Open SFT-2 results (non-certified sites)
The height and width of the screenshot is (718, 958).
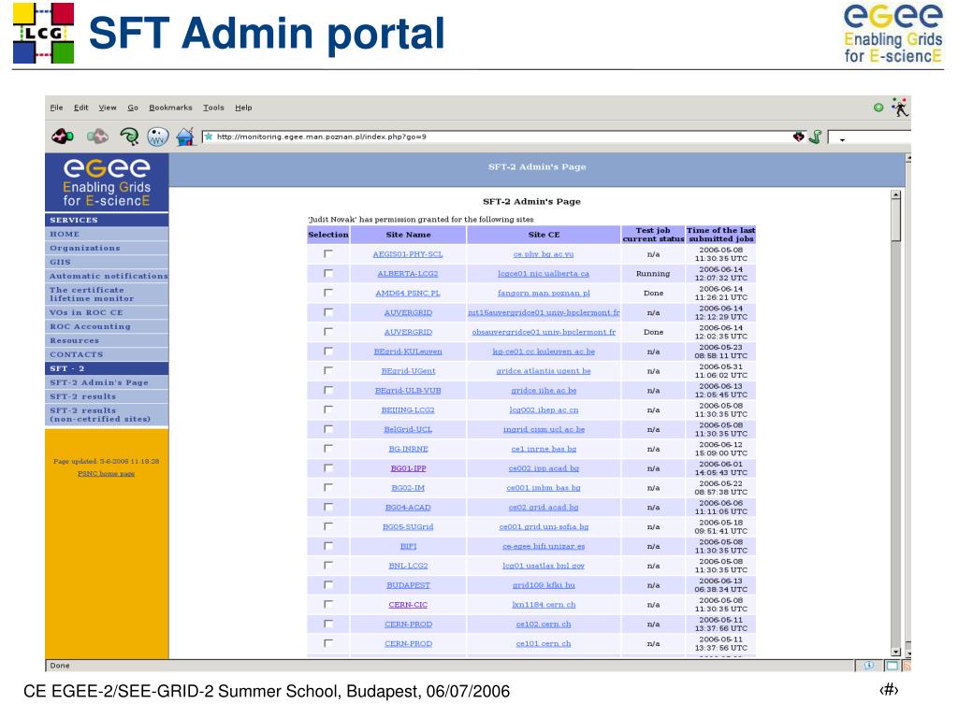click(x=99, y=415)
